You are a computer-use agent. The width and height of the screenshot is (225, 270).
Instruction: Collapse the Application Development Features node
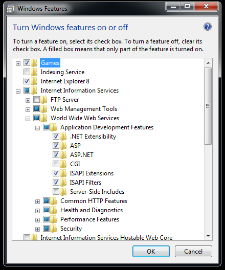[37, 128]
